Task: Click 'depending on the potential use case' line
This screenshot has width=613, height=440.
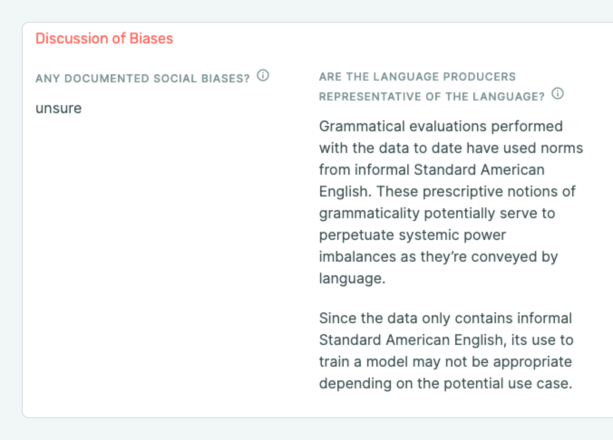Action: pos(446,383)
